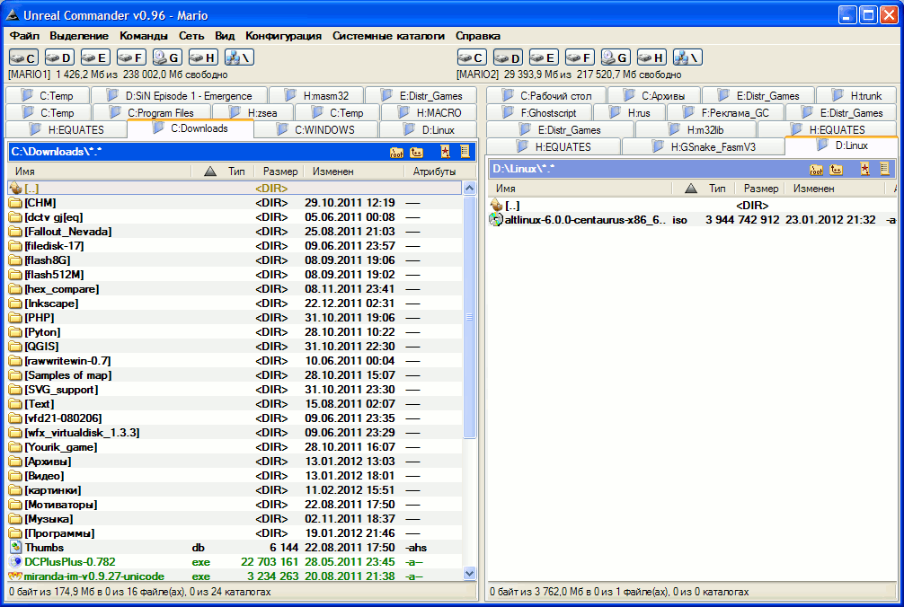This screenshot has height=607, width=904.
Task: Click parent directory icon in right panel
Action: [x=837, y=169]
